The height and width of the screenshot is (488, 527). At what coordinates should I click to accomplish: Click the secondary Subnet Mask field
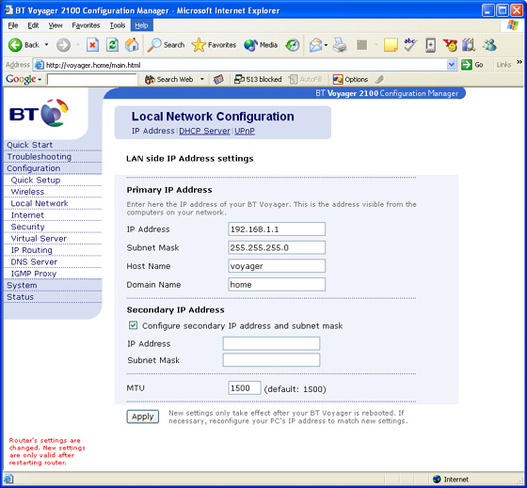coord(271,360)
